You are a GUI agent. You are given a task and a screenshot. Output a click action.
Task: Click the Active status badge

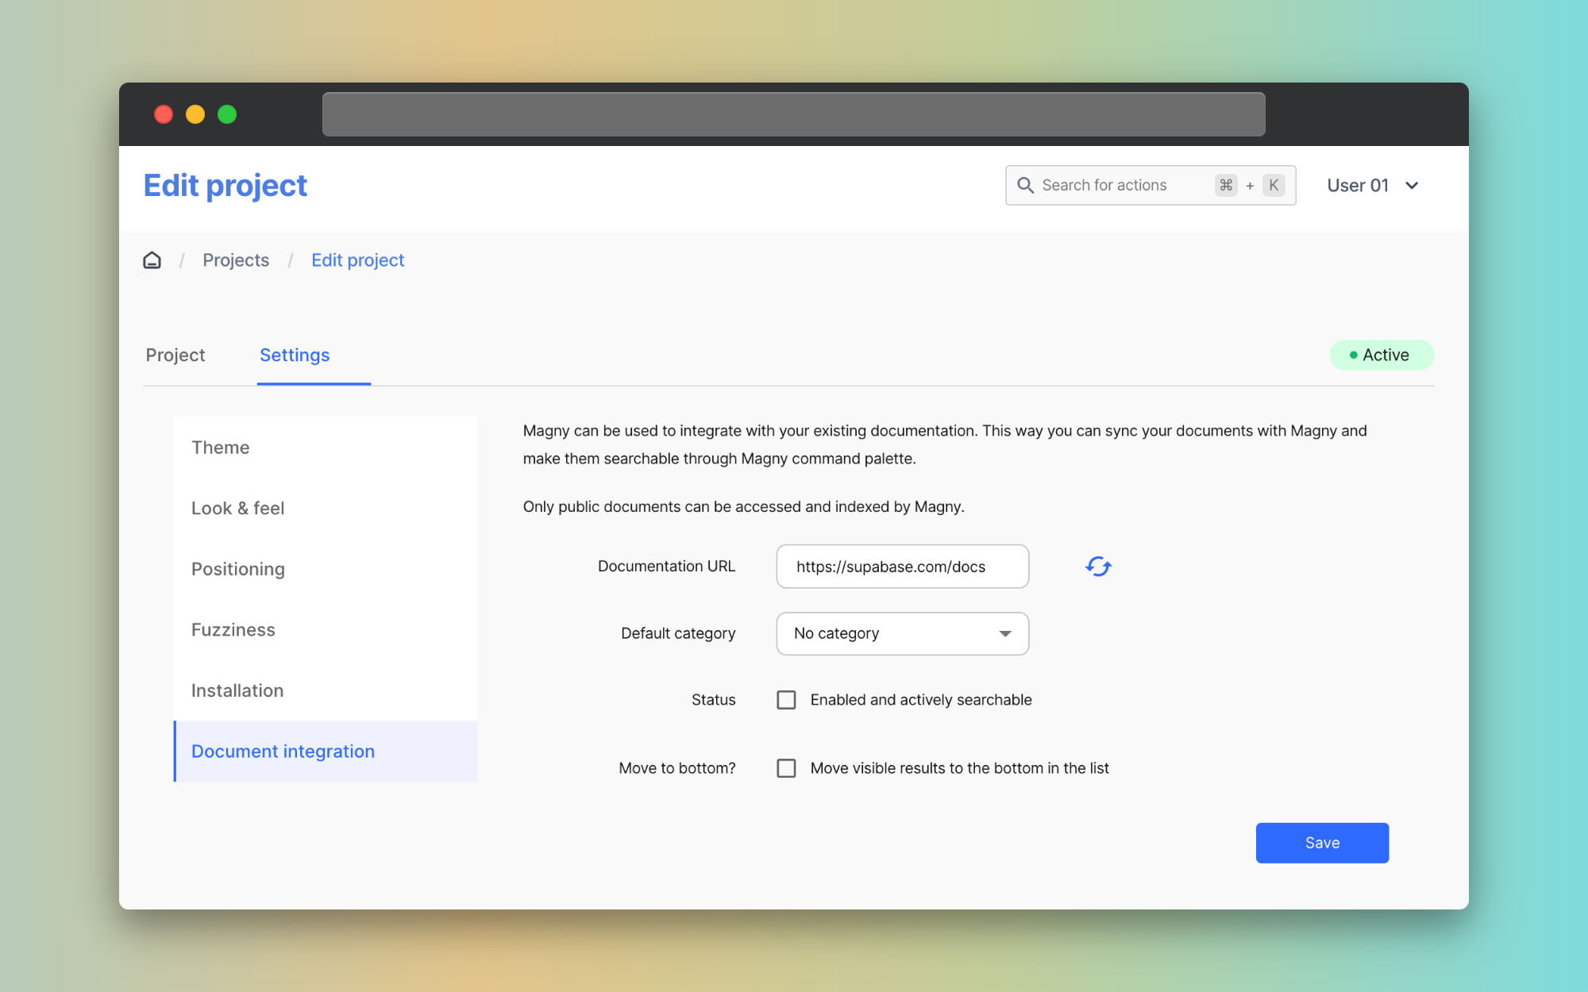[x=1382, y=355]
